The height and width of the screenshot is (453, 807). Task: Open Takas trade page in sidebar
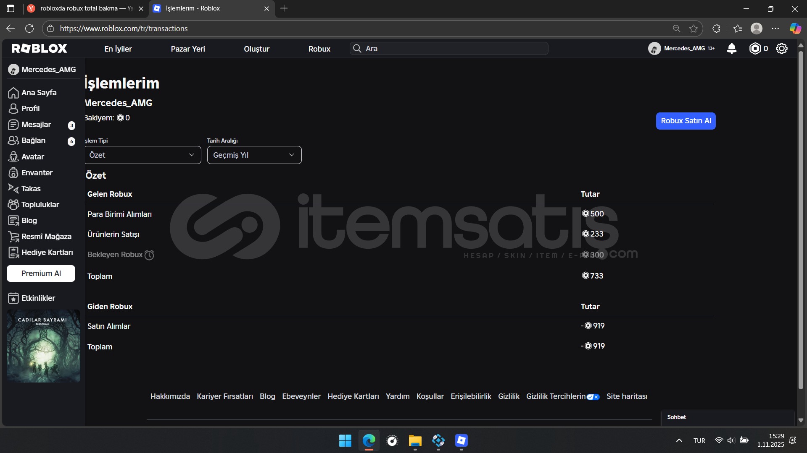click(31, 189)
